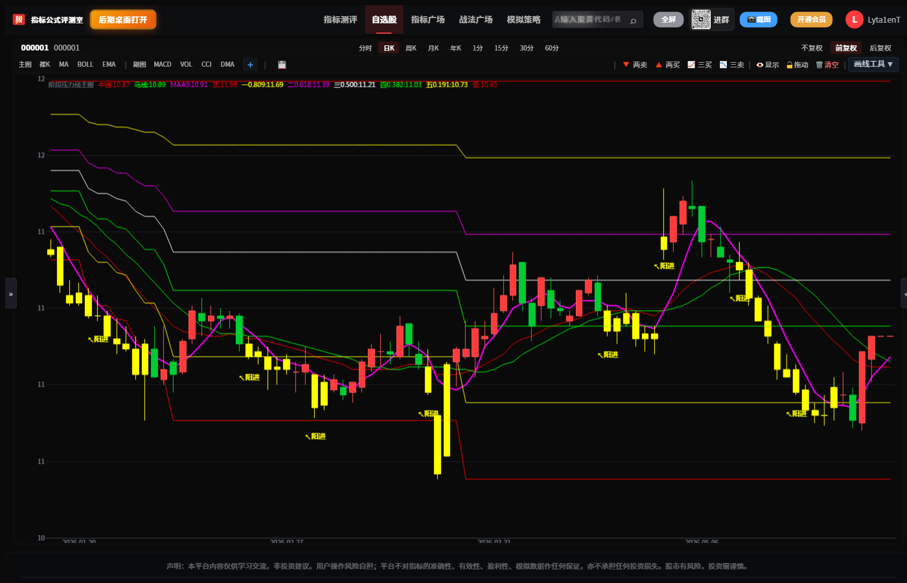Viewport: 907px width, 583px height.
Task: Click the 低:10.43 legend value
Action: [485, 85]
